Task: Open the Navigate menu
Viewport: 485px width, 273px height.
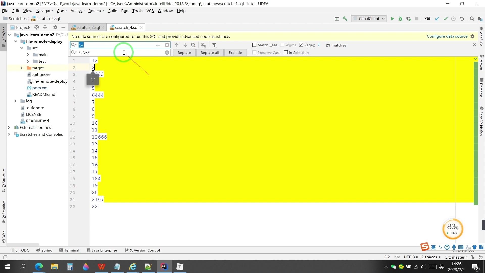Action: [x=44, y=11]
